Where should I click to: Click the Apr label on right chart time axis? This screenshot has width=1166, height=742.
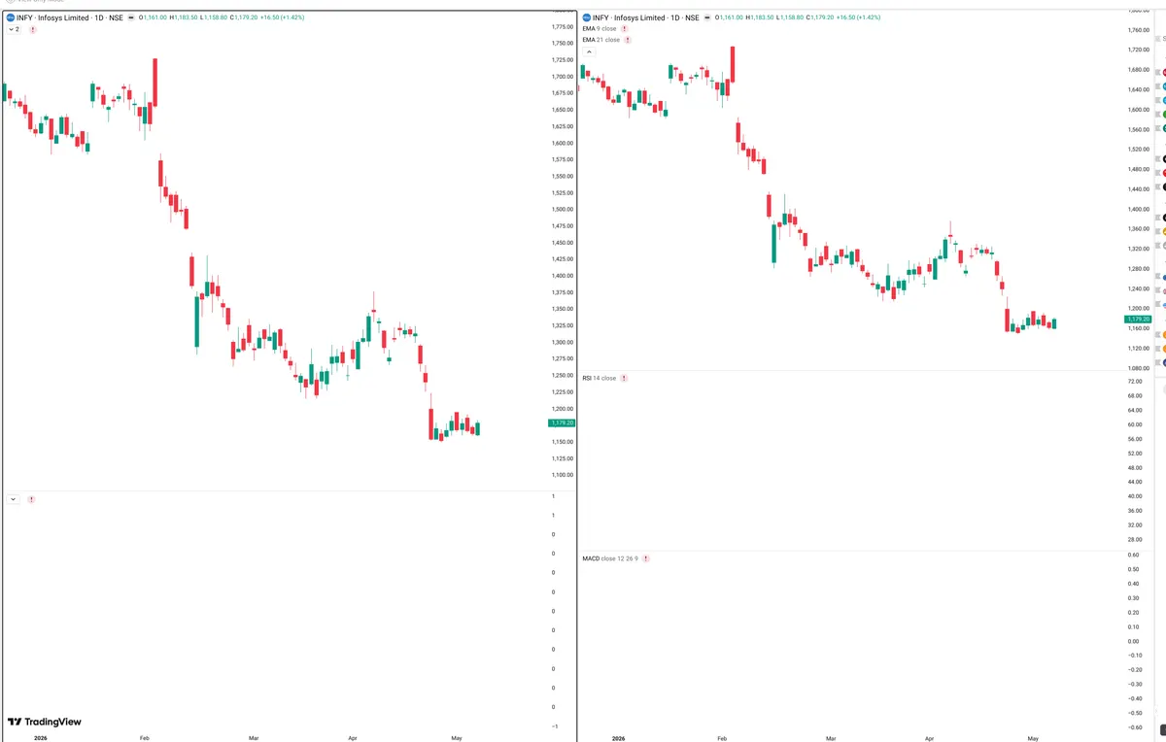pyautogui.click(x=930, y=738)
